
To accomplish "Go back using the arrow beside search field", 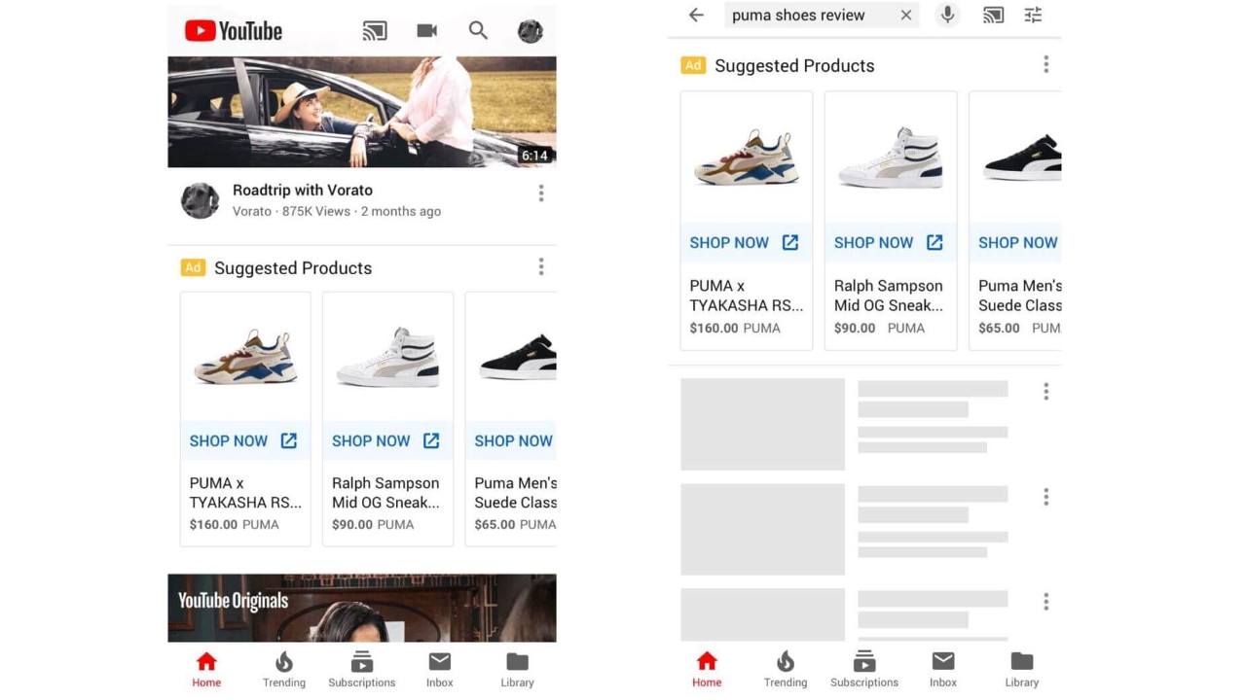I will point(696,16).
